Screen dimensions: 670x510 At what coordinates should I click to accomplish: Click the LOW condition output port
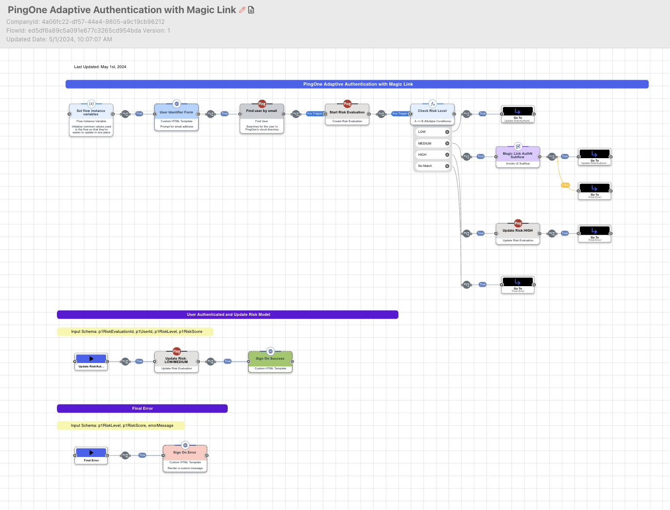[x=447, y=132]
